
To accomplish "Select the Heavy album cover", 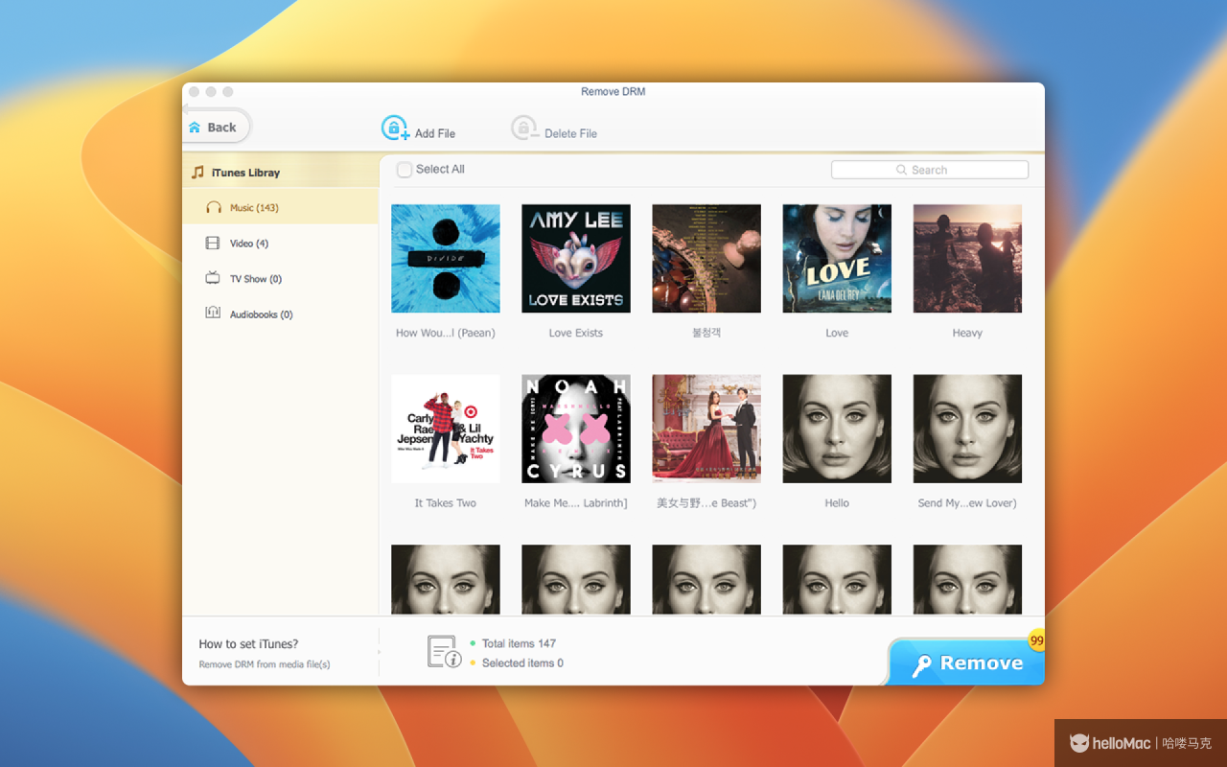I will [x=967, y=258].
